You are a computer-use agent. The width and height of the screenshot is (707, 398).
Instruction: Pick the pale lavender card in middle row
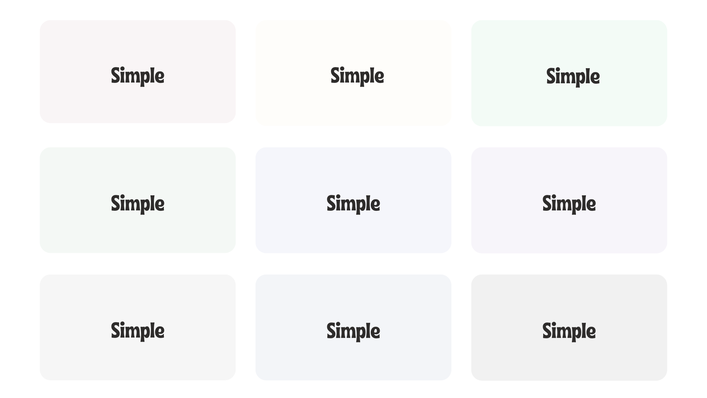point(569,200)
